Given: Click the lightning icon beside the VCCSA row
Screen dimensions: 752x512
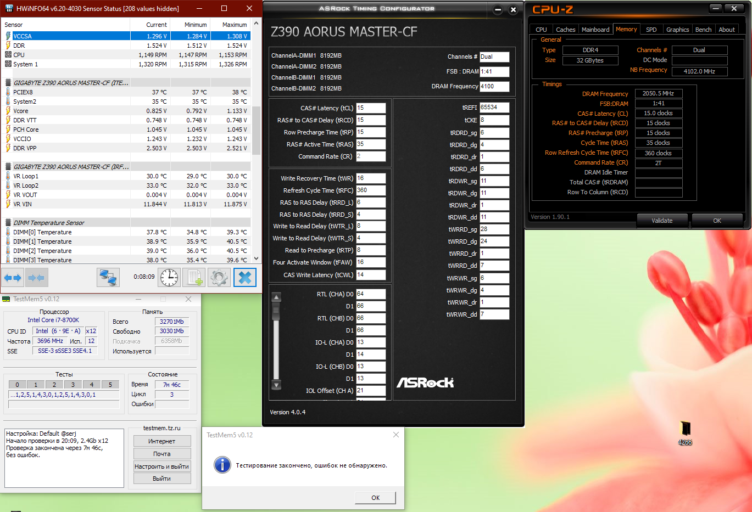Looking at the screenshot, I should (8, 36).
